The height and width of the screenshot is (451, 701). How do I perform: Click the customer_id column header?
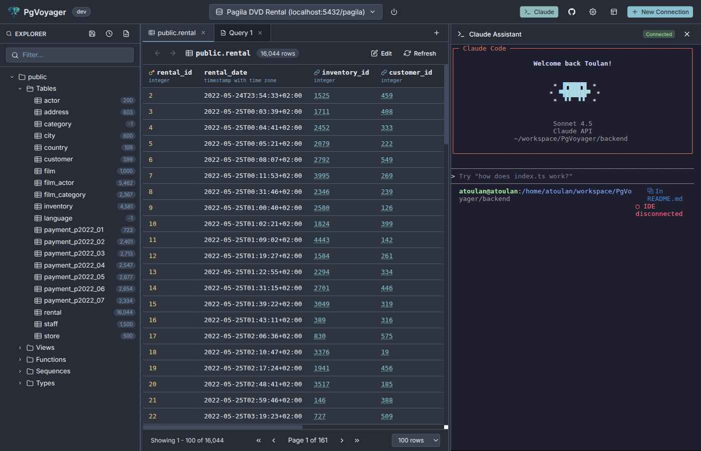pyautogui.click(x=407, y=76)
